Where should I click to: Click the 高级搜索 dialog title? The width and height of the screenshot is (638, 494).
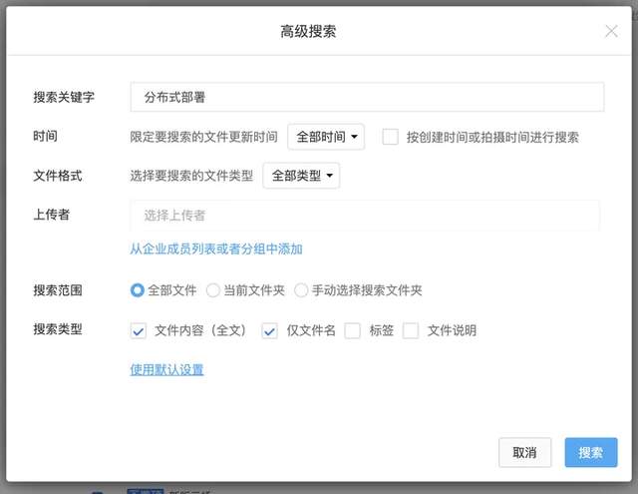pyautogui.click(x=308, y=31)
